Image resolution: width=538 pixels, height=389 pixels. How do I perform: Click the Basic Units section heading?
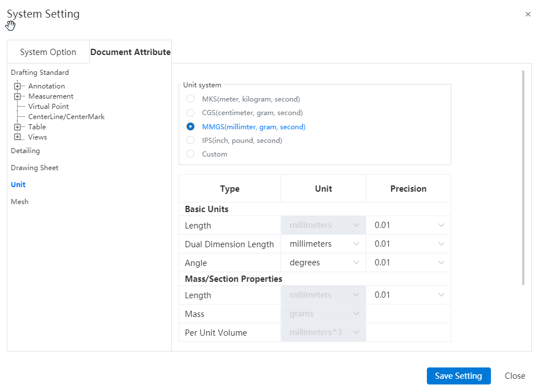[206, 209]
